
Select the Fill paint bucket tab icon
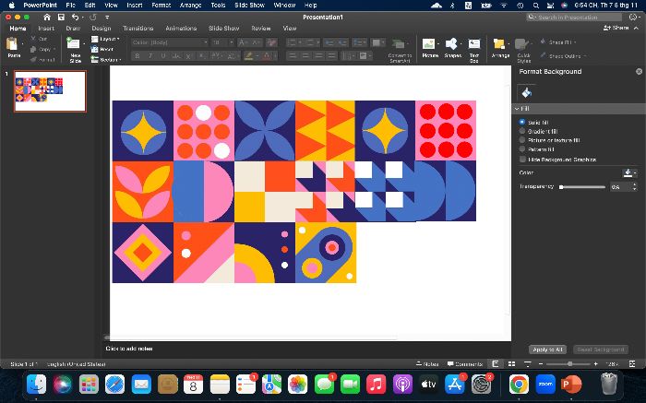527,92
